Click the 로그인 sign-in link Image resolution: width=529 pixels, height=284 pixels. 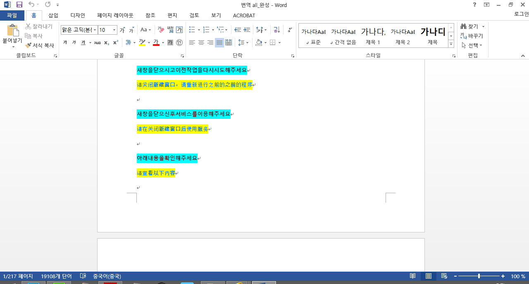point(521,14)
